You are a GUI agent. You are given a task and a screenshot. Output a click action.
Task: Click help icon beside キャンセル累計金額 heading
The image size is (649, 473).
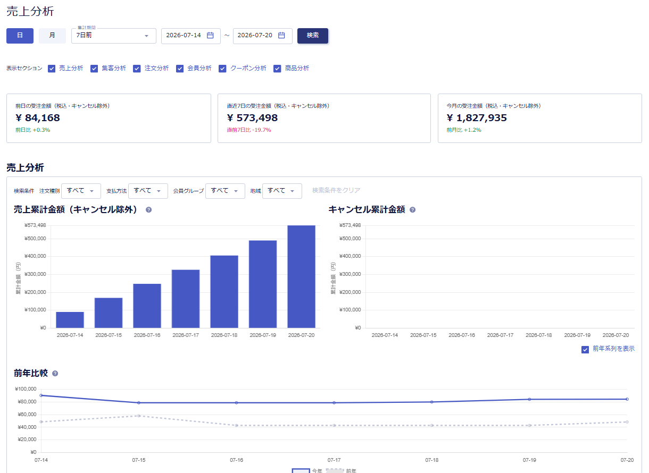(413, 210)
